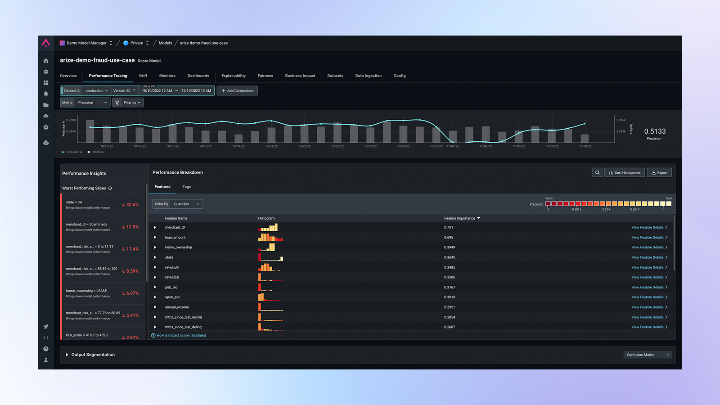Select the worst precision swatch in legend

click(548, 204)
